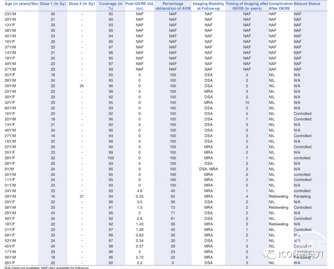This screenshot has width=334, height=269.
Task: Select the "Dose 1 (in Gy)" header
Action: (53, 4)
